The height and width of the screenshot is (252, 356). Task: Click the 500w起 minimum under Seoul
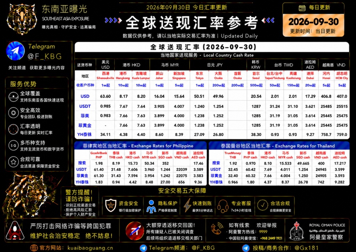click(256, 86)
